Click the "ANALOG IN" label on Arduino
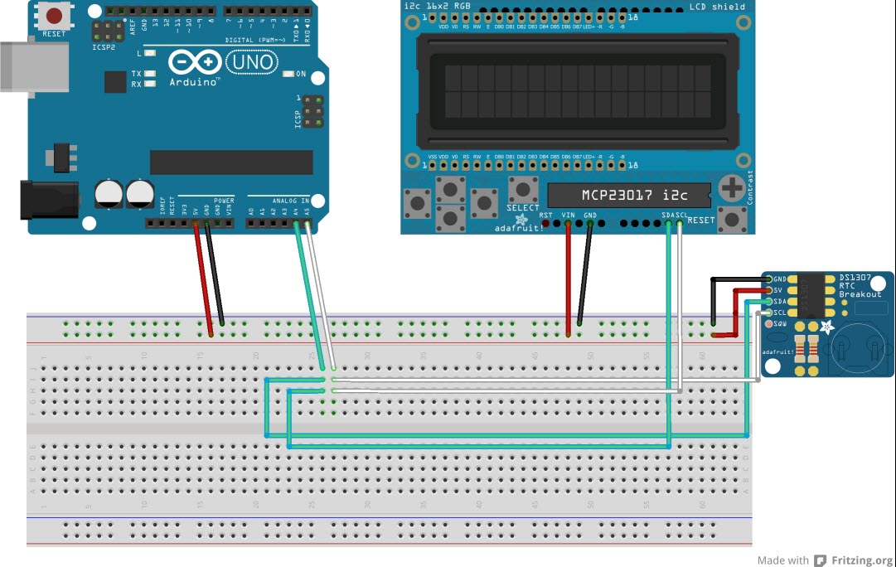The image size is (896, 567). (290, 201)
